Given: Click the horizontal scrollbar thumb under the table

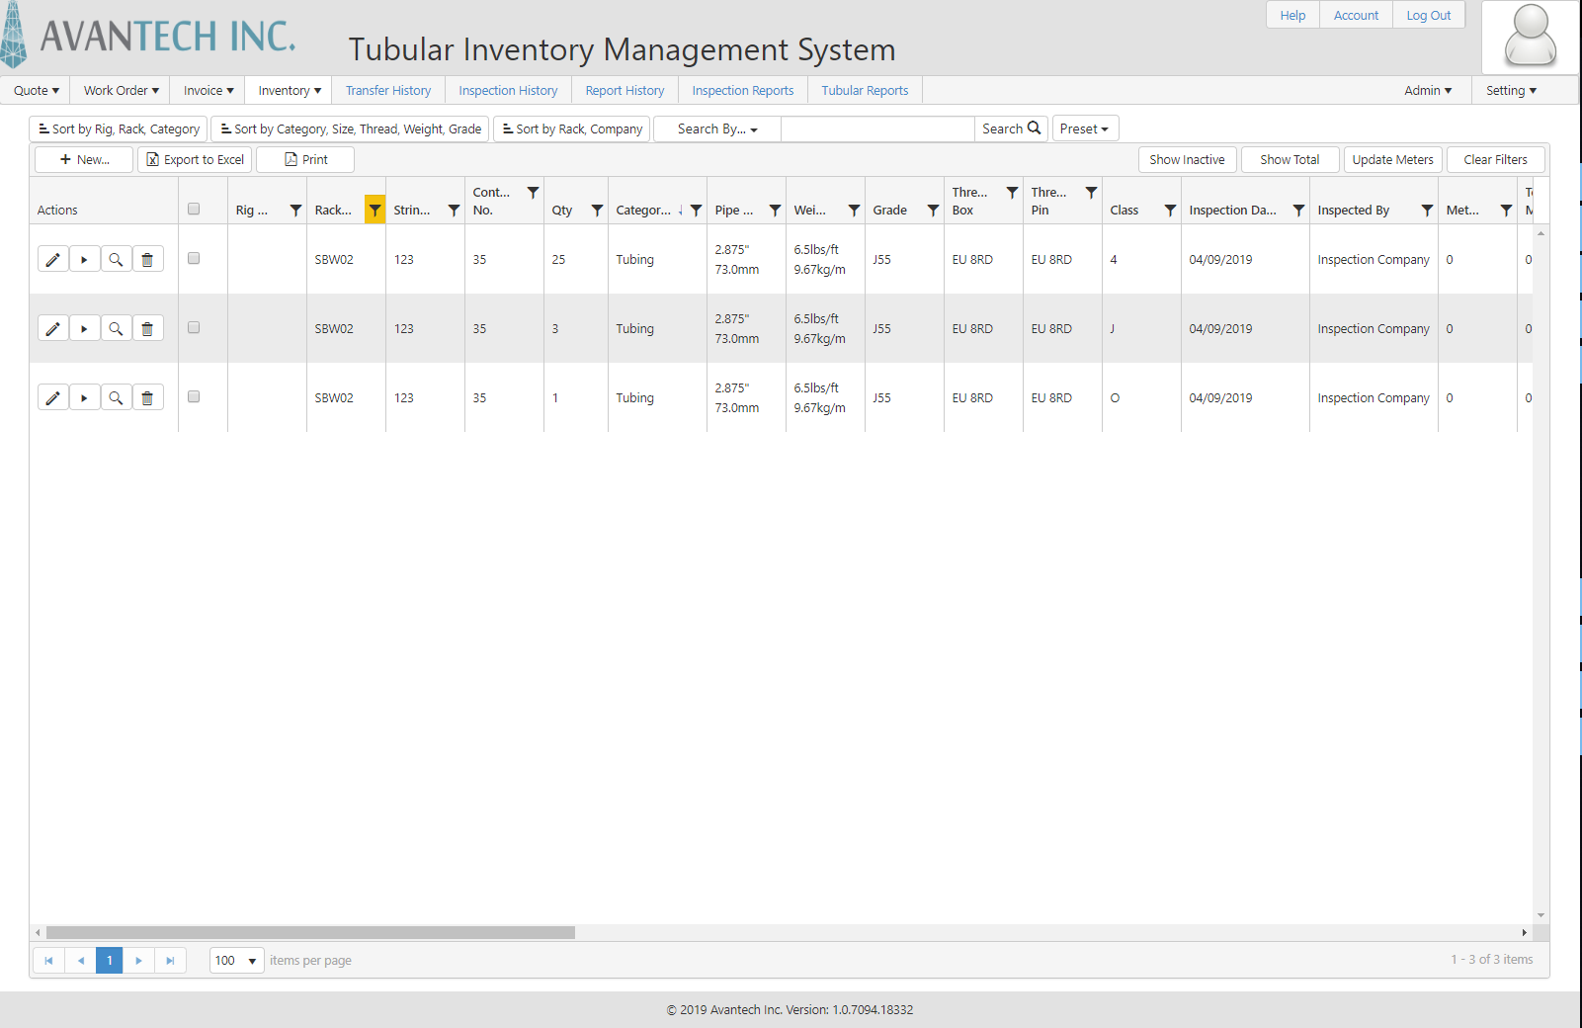Looking at the screenshot, I should (310, 933).
